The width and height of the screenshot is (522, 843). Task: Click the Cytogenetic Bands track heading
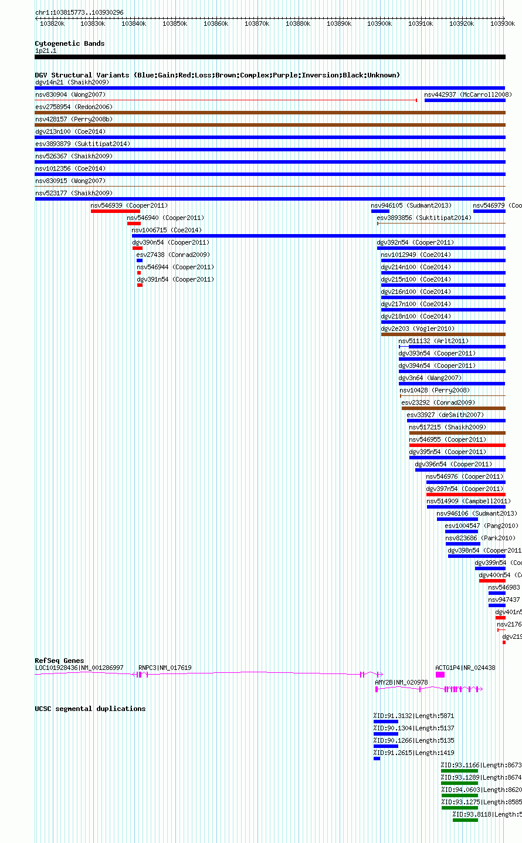click(70, 43)
